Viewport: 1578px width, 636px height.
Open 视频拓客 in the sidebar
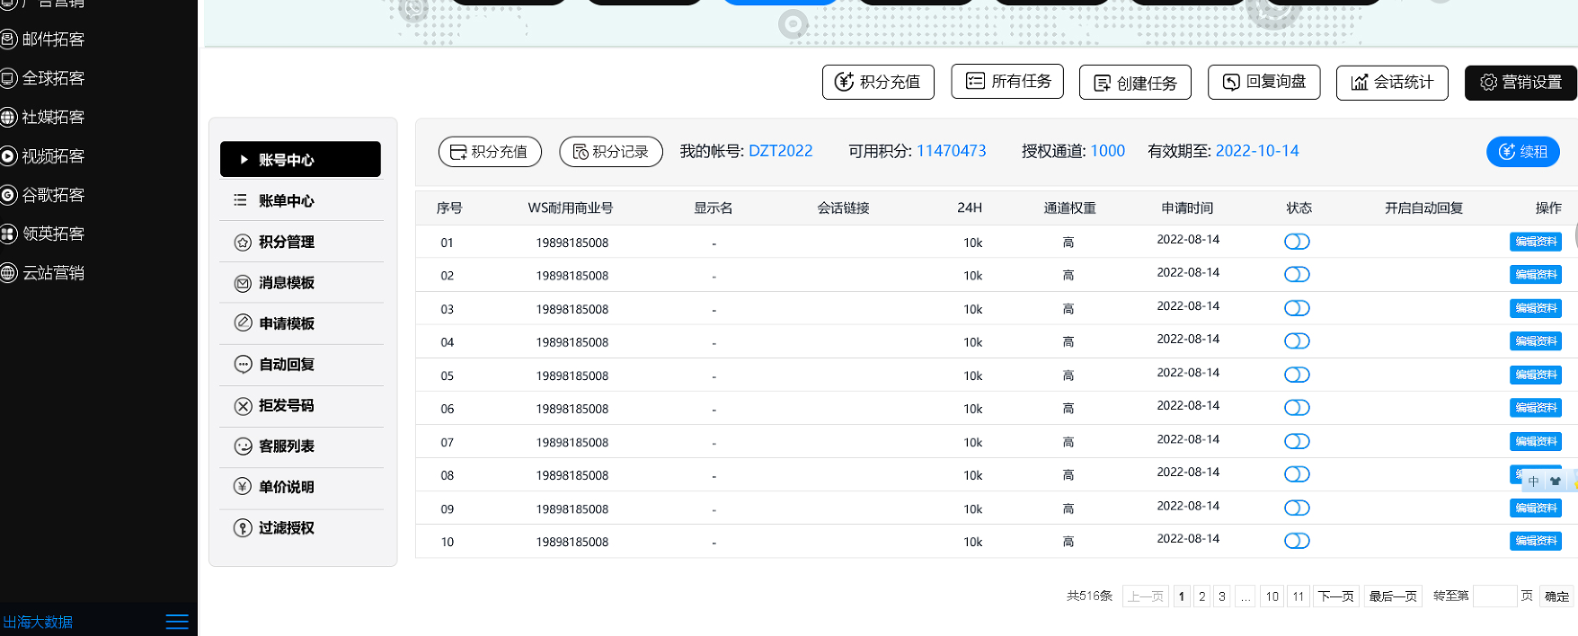[52, 156]
